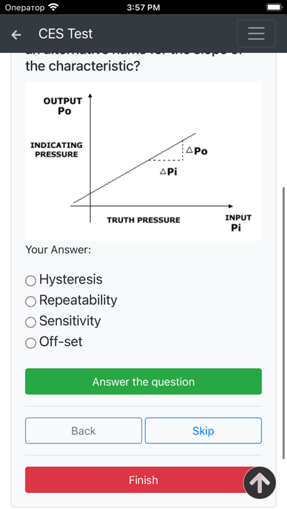Tap the battery indicator icon

click(275, 7)
